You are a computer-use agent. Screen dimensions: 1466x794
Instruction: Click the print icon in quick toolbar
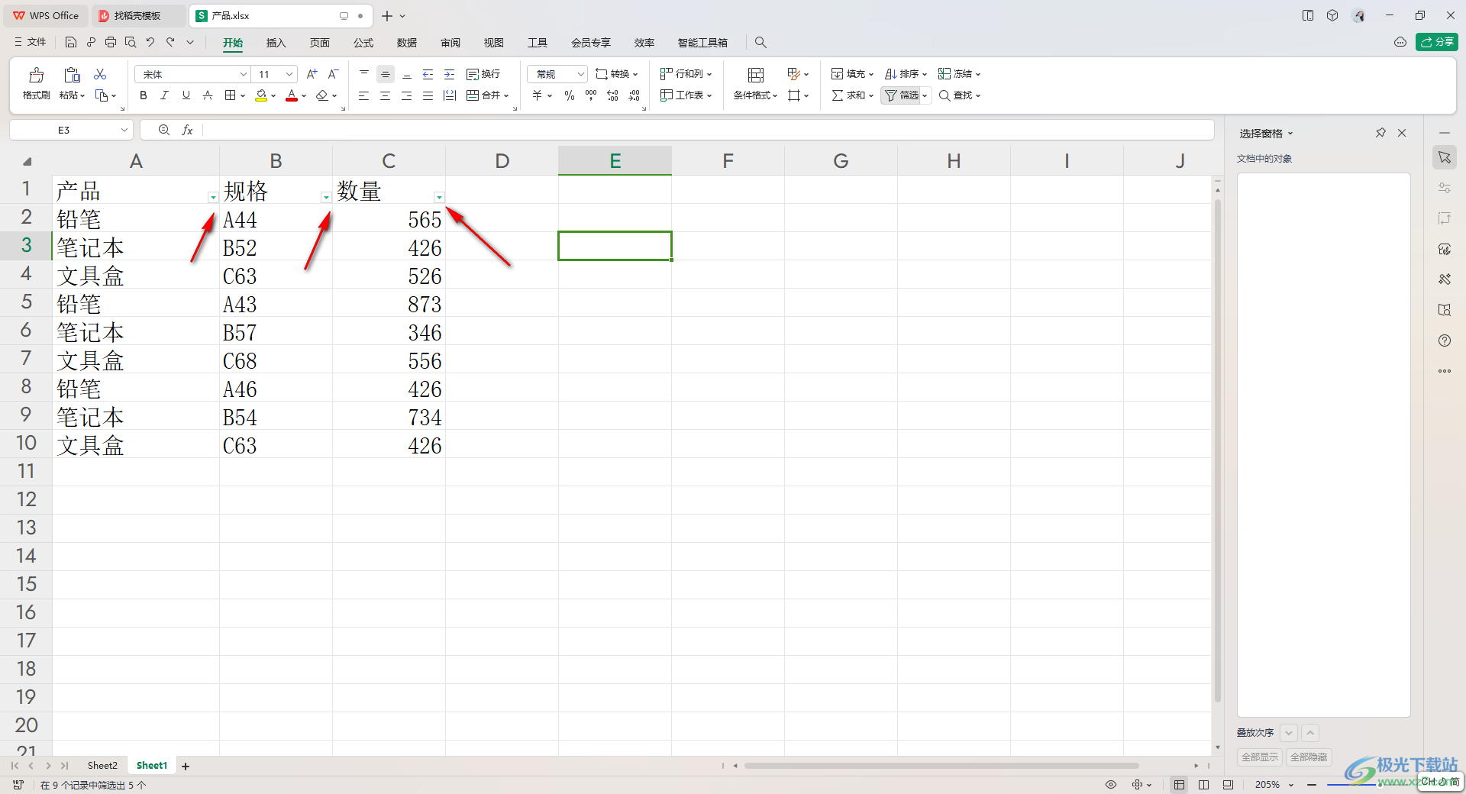[111, 42]
